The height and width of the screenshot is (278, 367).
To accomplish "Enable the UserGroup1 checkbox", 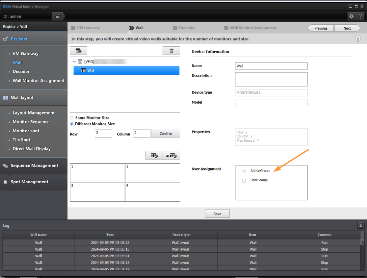I will click(x=244, y=180).
